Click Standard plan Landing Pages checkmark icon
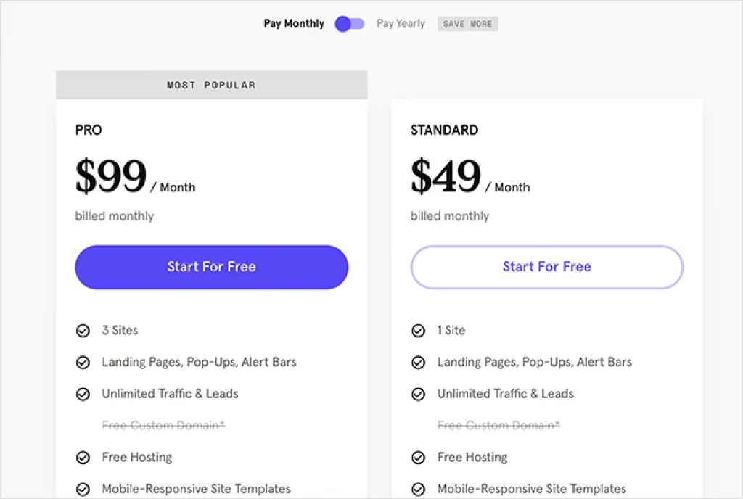Viewport: 743px width, 499px height. (418, 362)
